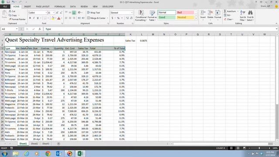
Task: Open the Font Color dropdown arrow
Action: [x=61, y=18]
